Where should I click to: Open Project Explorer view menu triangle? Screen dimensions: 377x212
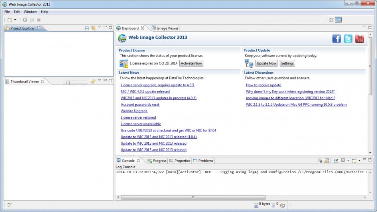[99, 27]
